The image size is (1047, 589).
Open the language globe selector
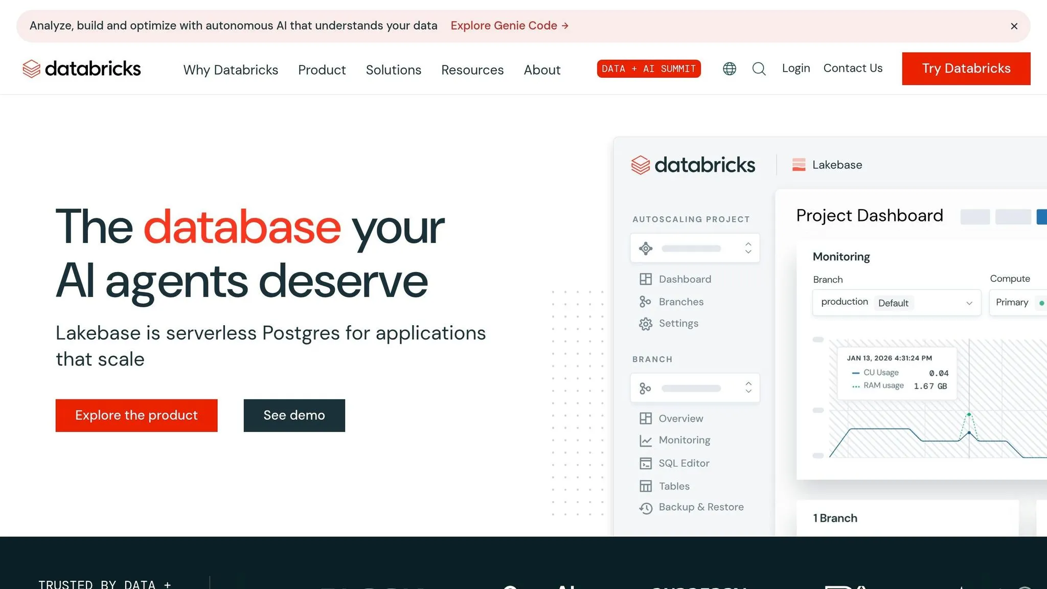click(730, 69)
